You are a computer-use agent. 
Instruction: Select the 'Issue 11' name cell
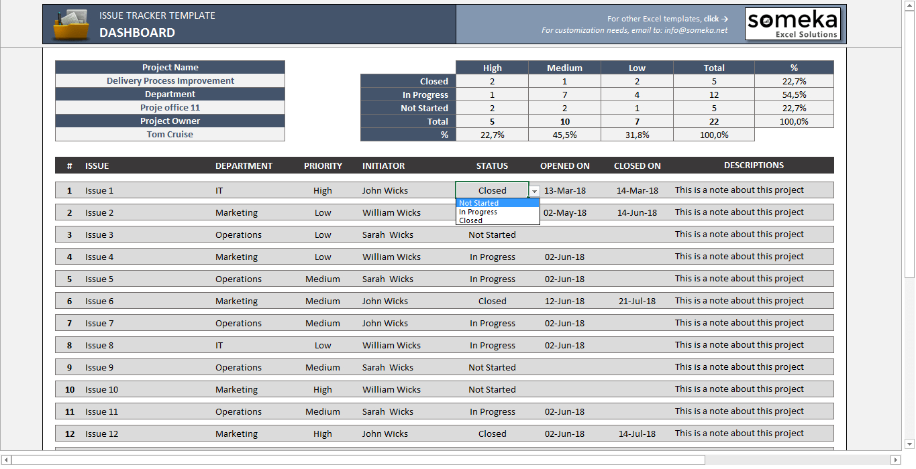pyautogui.click(x=101, y=411)
